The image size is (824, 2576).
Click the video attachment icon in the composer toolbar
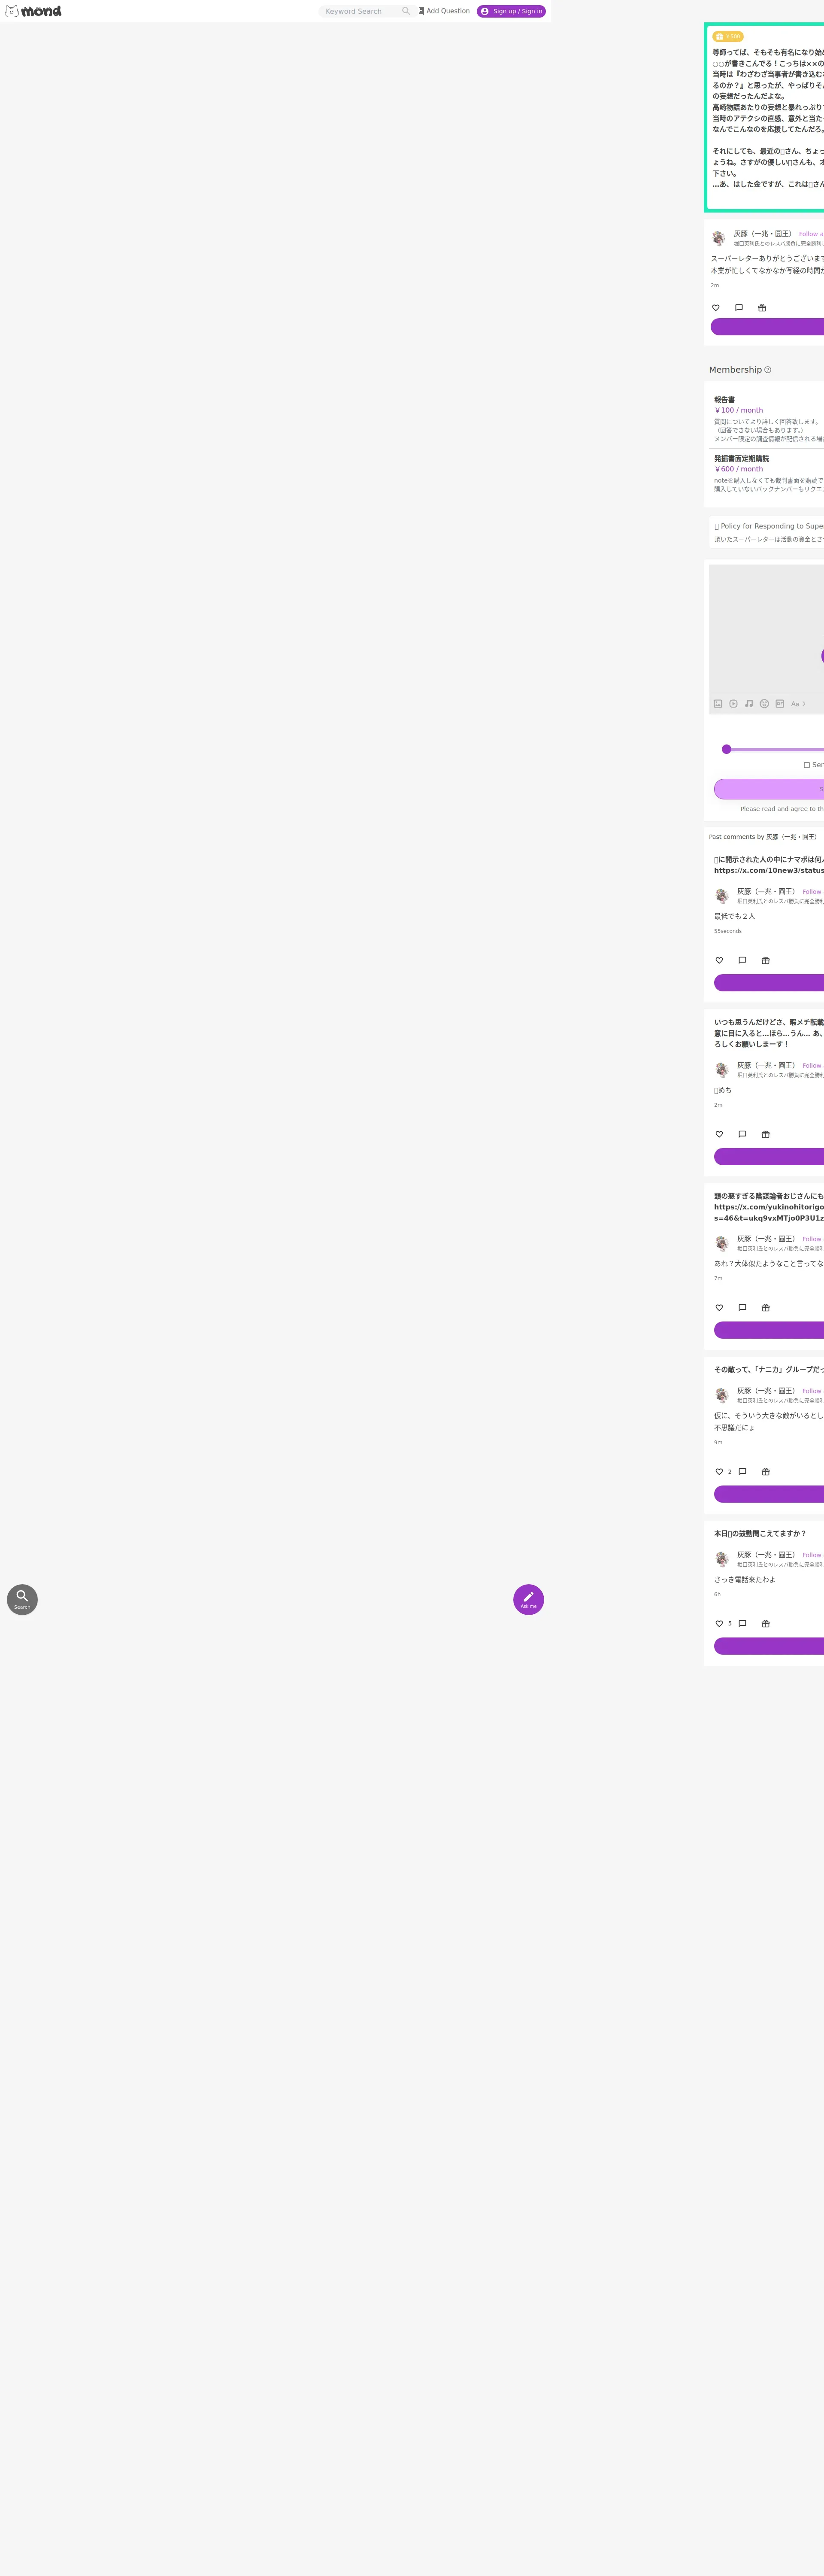[733, 704]
